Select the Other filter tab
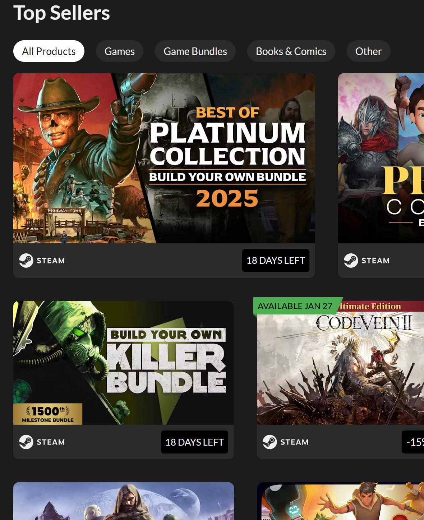This screenshot has width=424, height=520. [368, 51]
